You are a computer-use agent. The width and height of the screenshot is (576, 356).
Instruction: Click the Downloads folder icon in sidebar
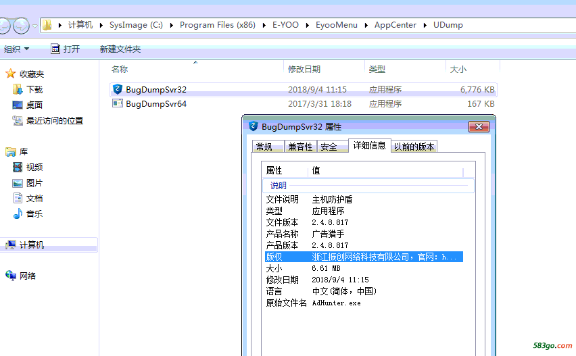click(18, 89)
